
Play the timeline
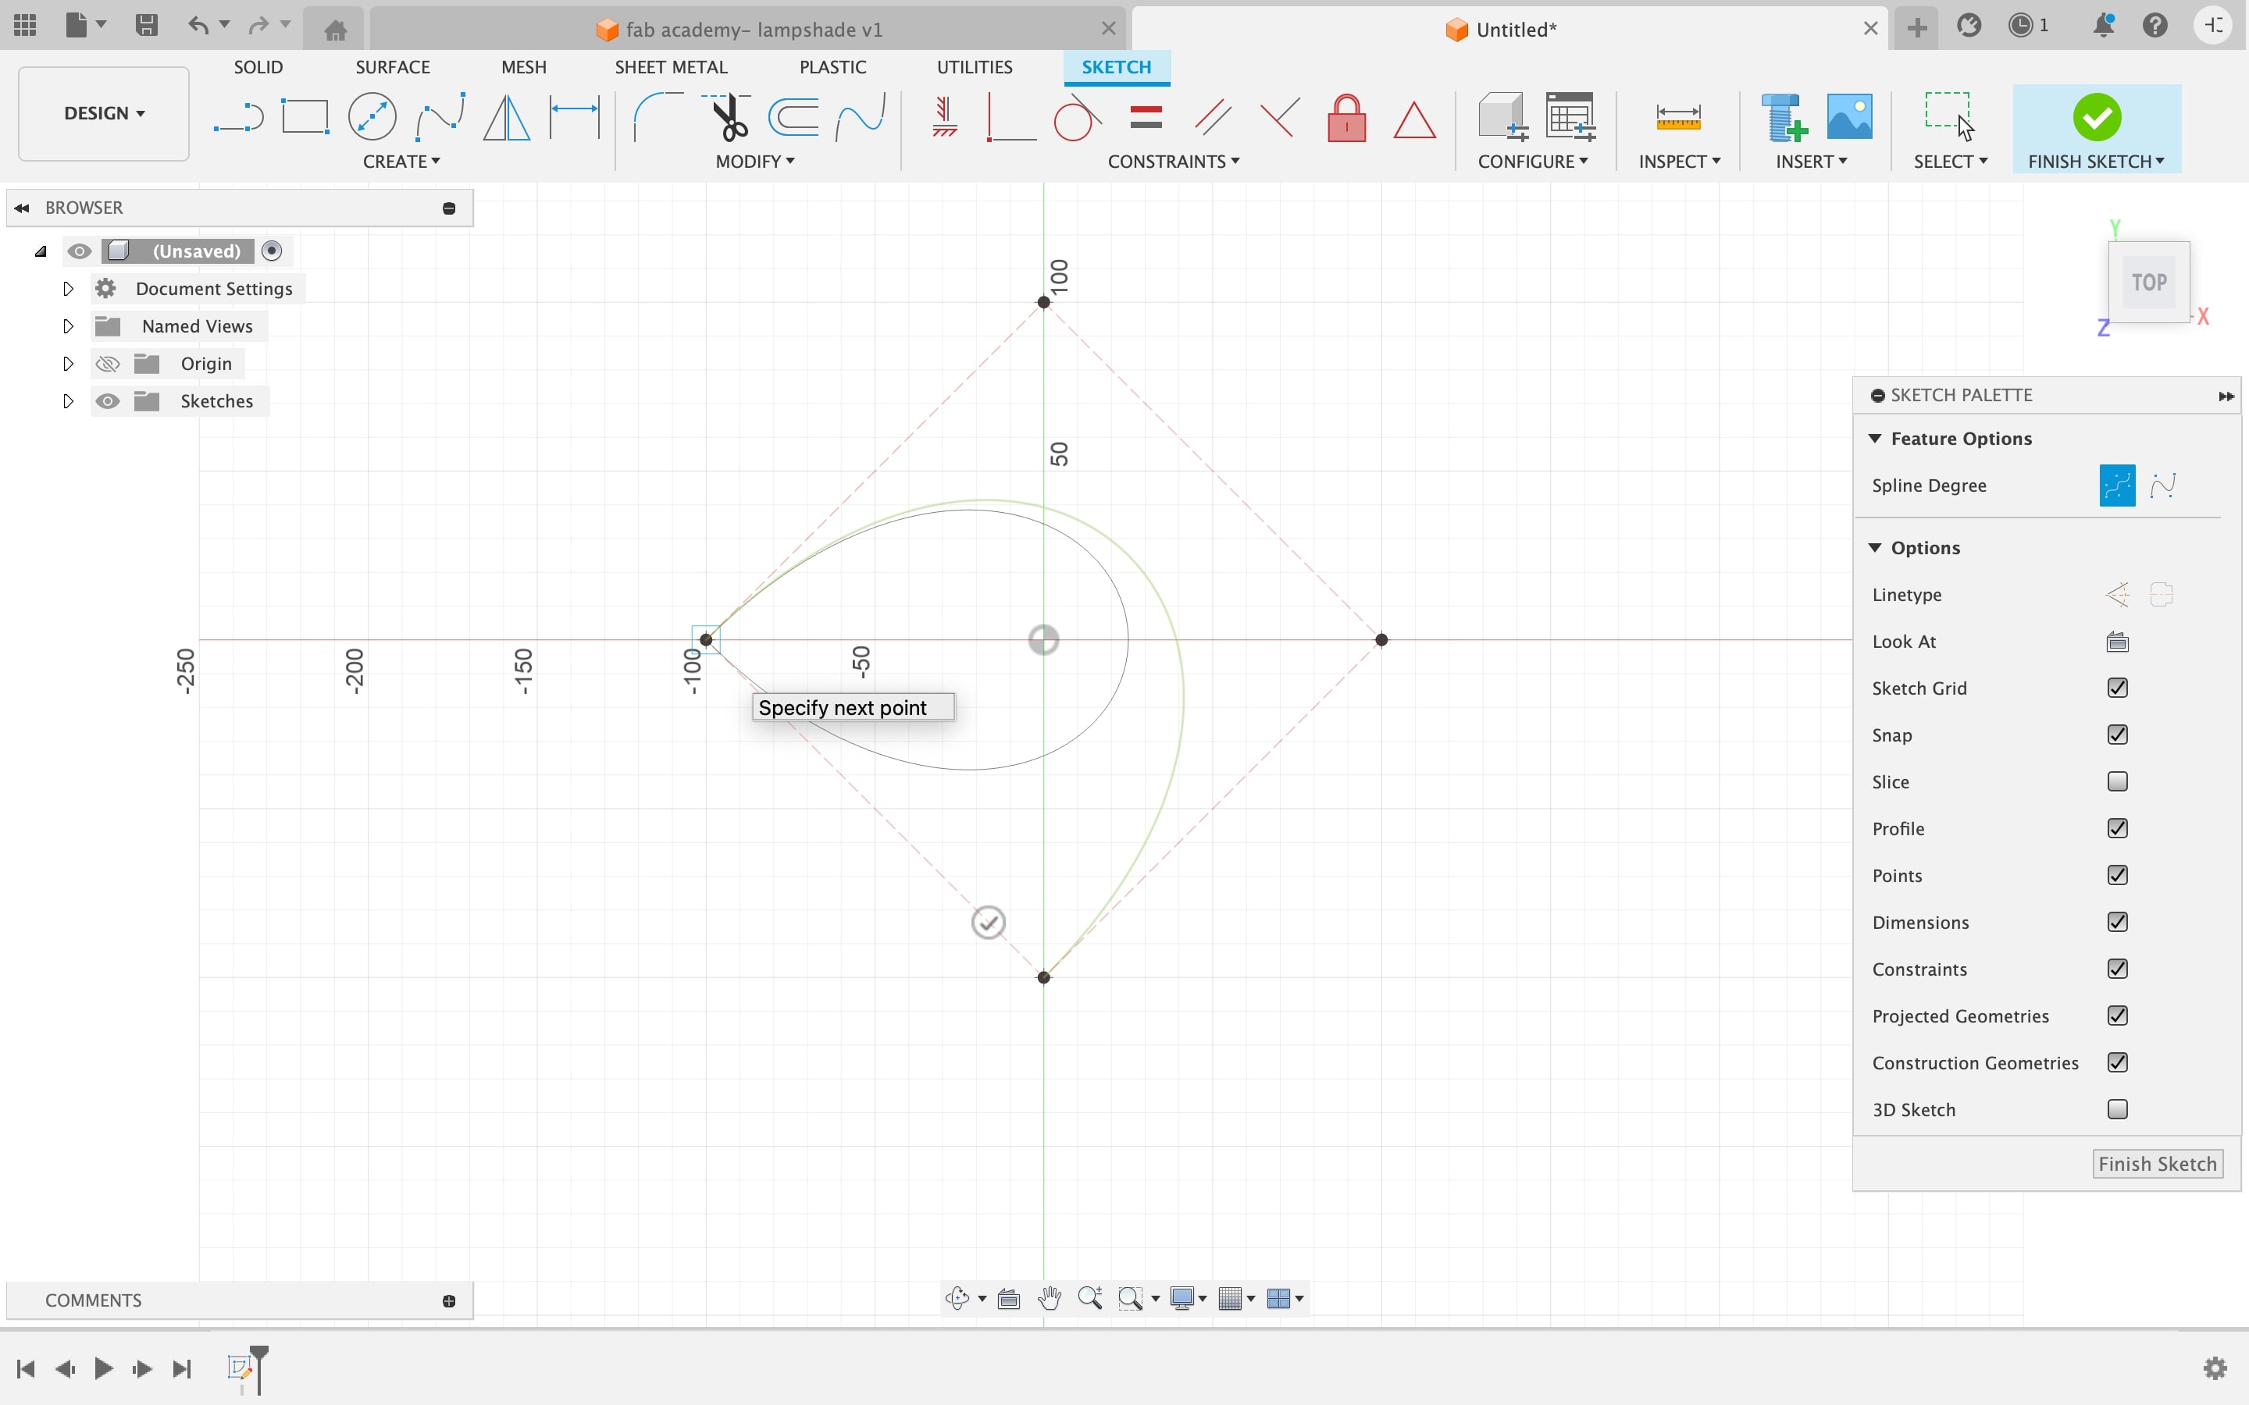tap(104, 1368)
